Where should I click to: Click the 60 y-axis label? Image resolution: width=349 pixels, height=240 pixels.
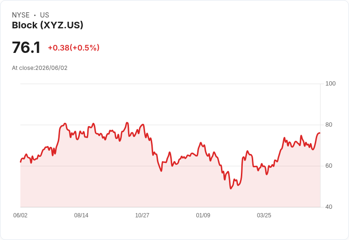point(329,166)
